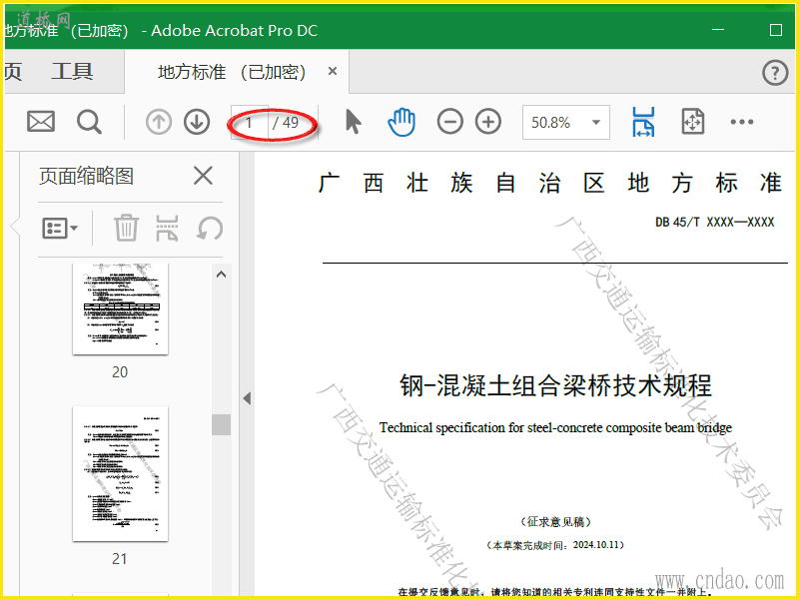Screen dimensions: 799x599
Task: Click the 广西壮族自治区地方标准 heading
Action: (550, 183)
